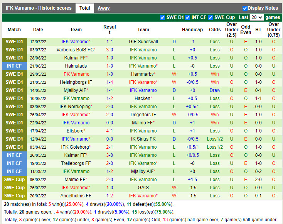Click -1 handicap on GIF Sundsvall row

tap(192, 42)
